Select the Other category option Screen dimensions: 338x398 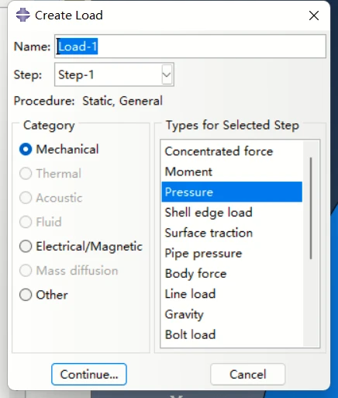(26, 295)
